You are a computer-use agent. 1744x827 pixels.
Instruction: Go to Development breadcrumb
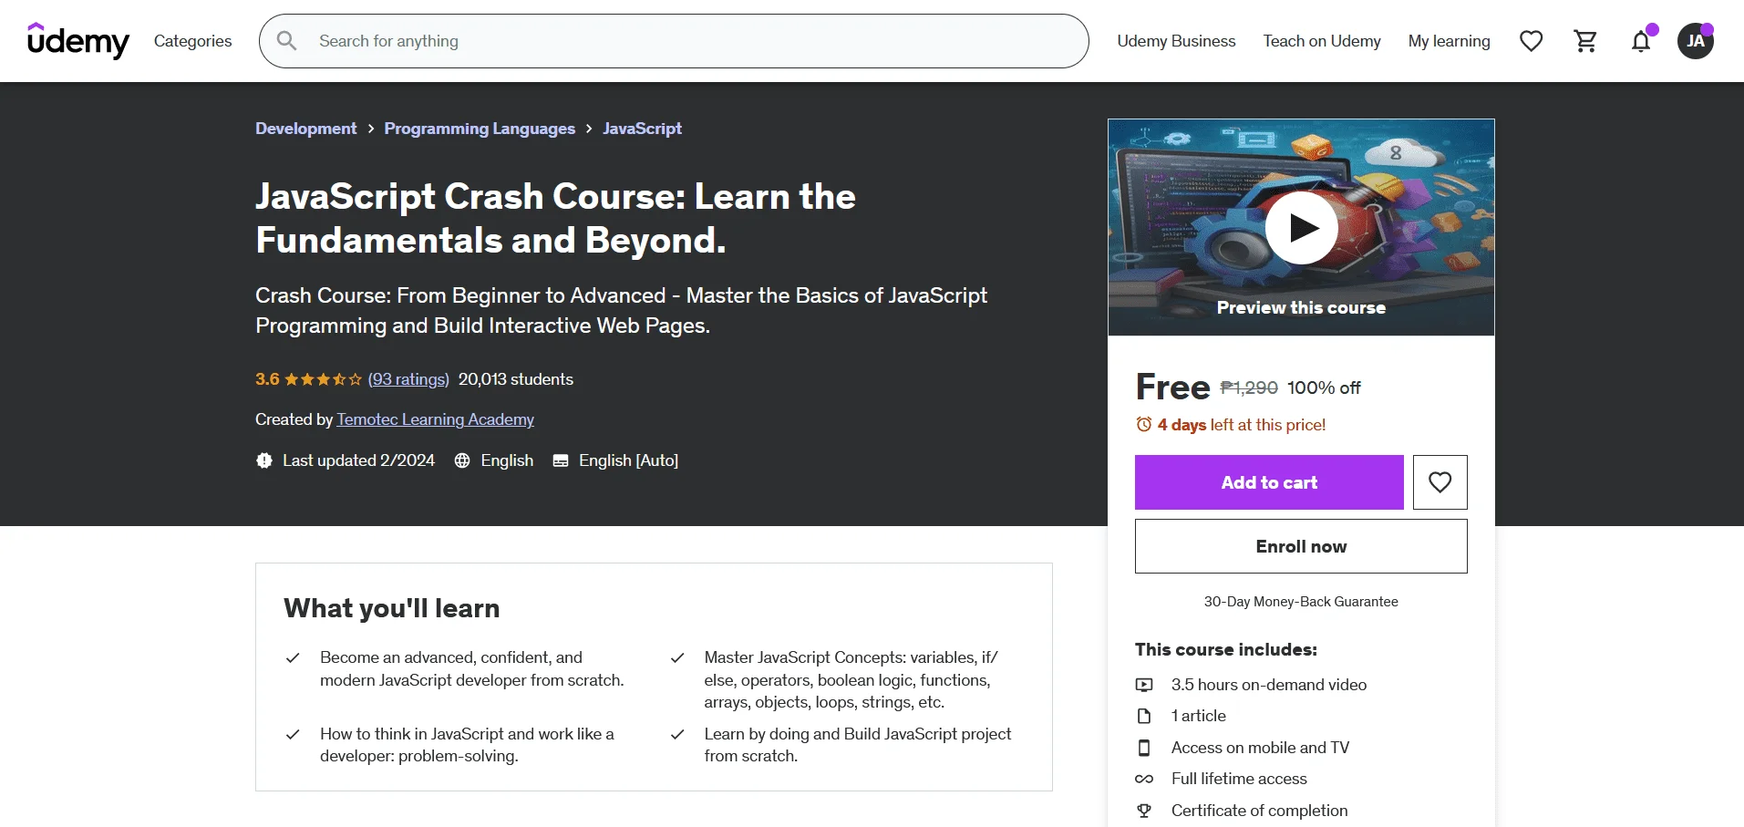pos(305,129)
